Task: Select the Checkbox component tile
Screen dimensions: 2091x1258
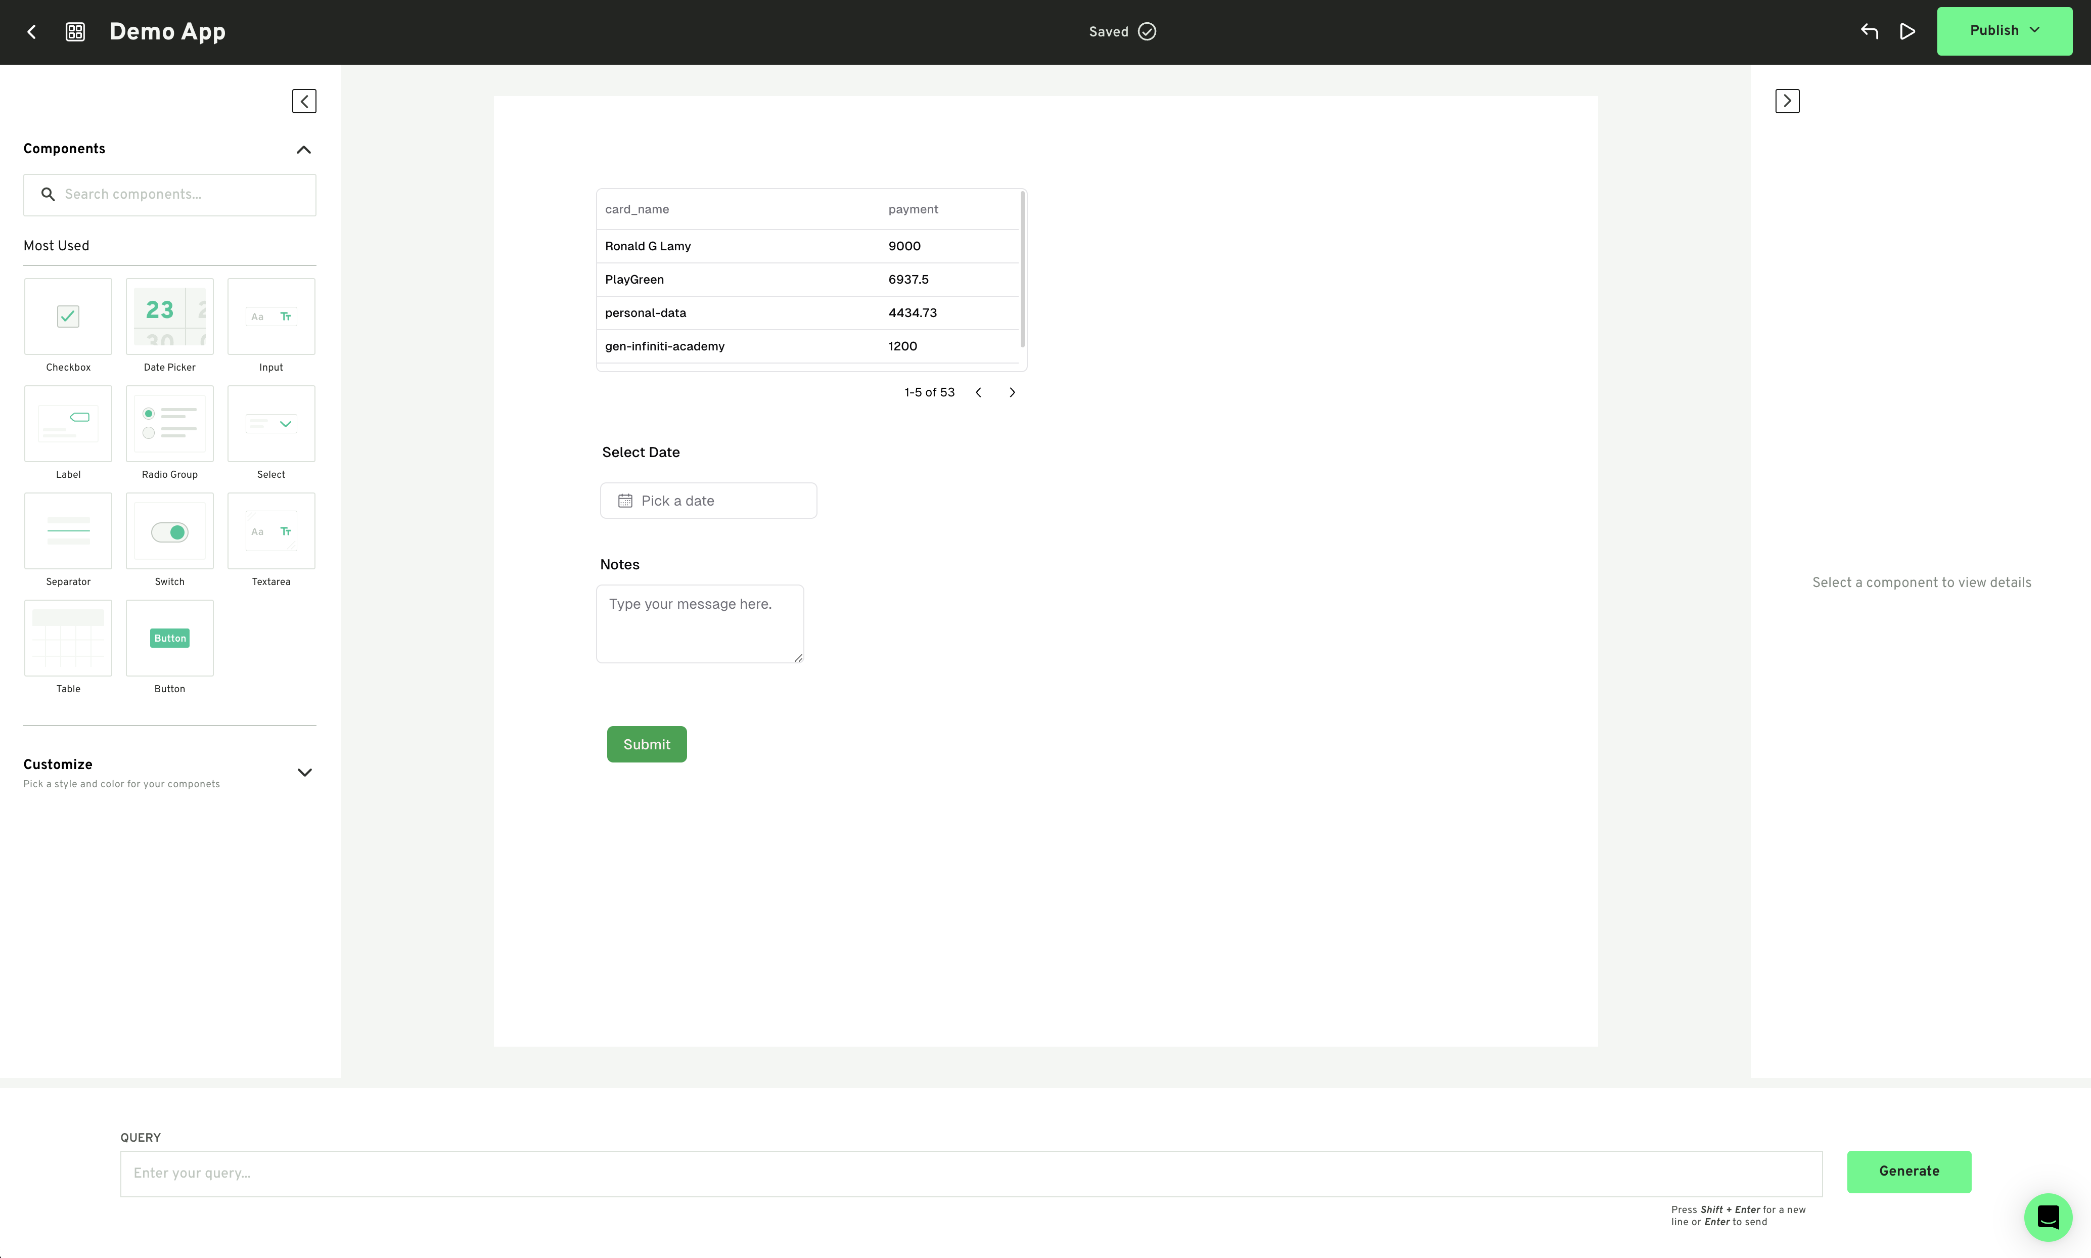Action: [x=68, y=317]
